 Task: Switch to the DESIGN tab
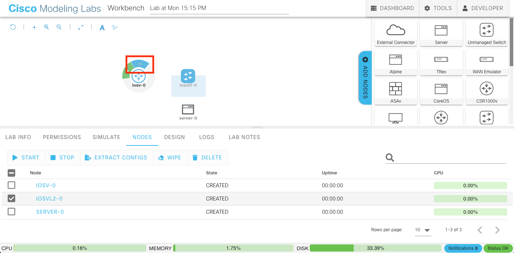point(175,137)
